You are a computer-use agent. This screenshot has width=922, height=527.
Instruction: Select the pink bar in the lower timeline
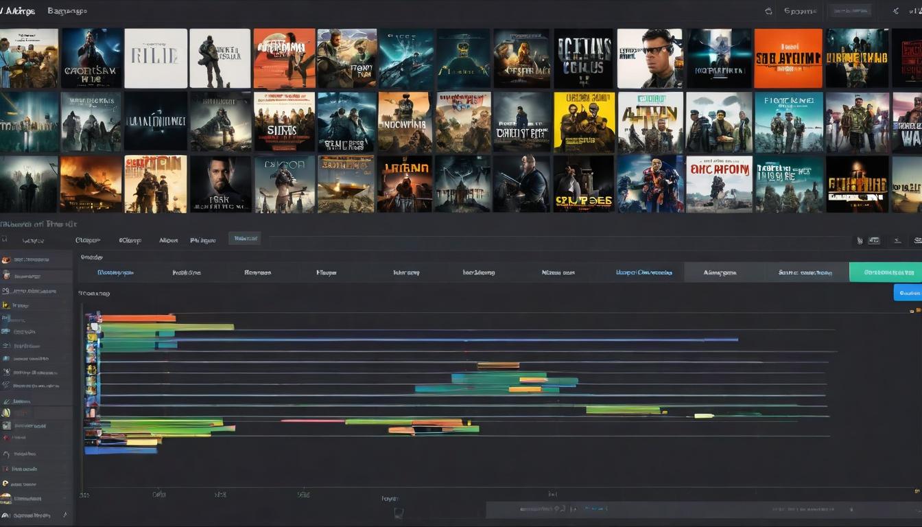pos(313,421)
